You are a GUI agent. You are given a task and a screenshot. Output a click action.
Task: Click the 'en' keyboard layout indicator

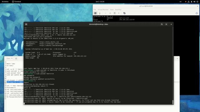pyautogui.click(x=181, y=2)
